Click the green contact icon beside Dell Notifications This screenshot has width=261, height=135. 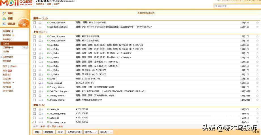coord(48,27)
